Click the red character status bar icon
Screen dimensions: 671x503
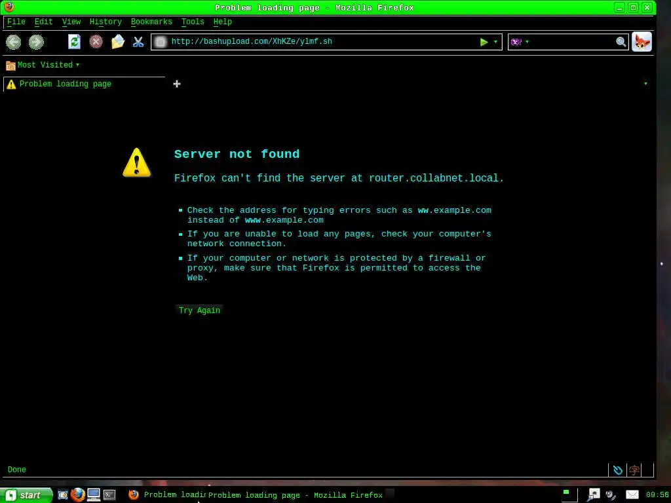634,470
